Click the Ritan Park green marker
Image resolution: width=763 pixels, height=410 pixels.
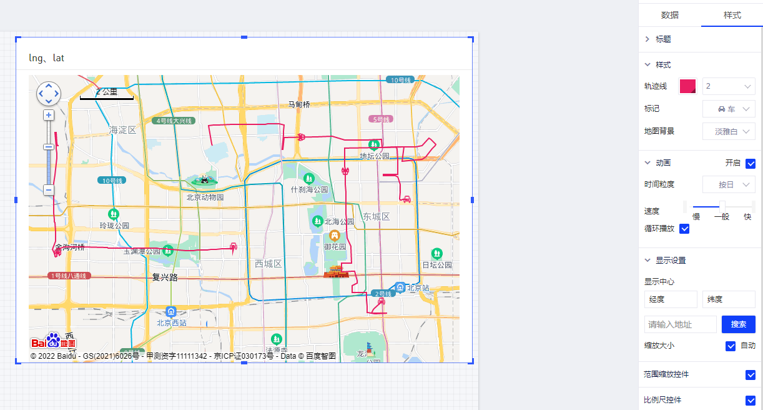(x=436, y=253)
